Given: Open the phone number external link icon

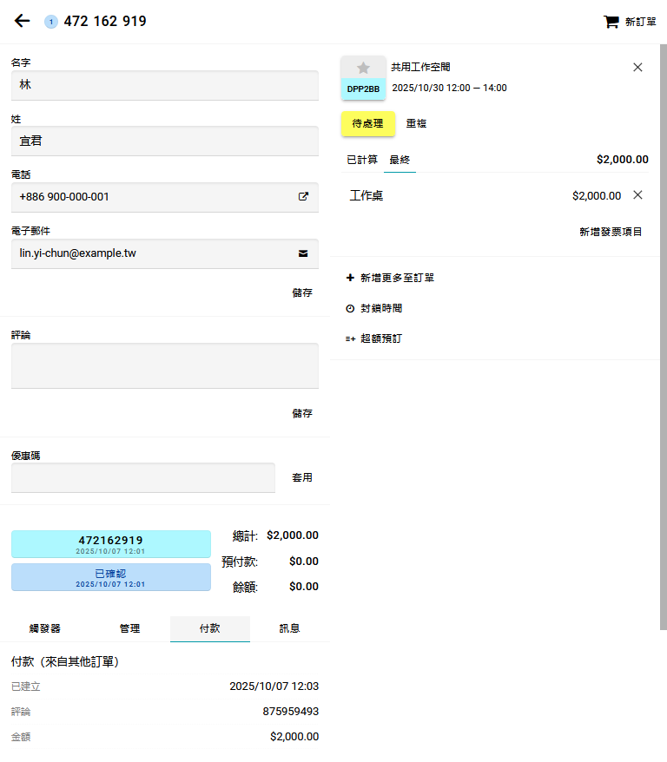Looking at the screenshot, I should click(303, 197).
